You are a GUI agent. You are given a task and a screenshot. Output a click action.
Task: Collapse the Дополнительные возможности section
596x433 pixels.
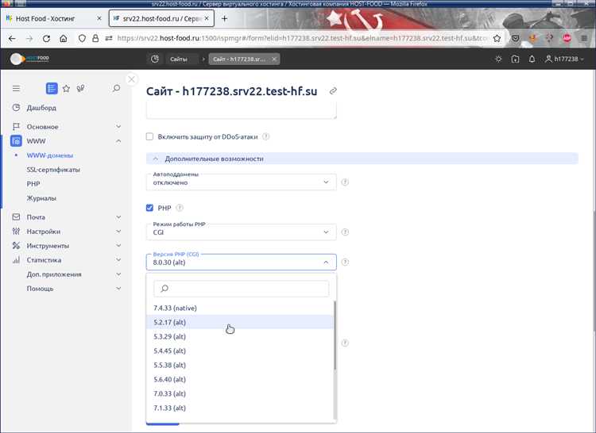(x=362, y=159)
